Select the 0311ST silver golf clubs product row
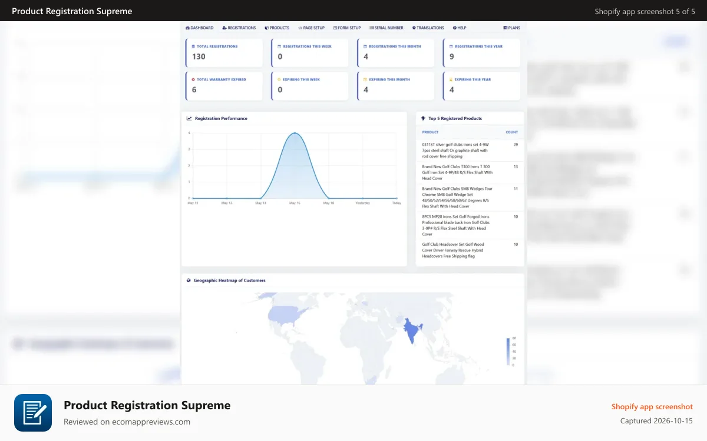The width and height of the screenshot is (707, 441). point(470,150)
